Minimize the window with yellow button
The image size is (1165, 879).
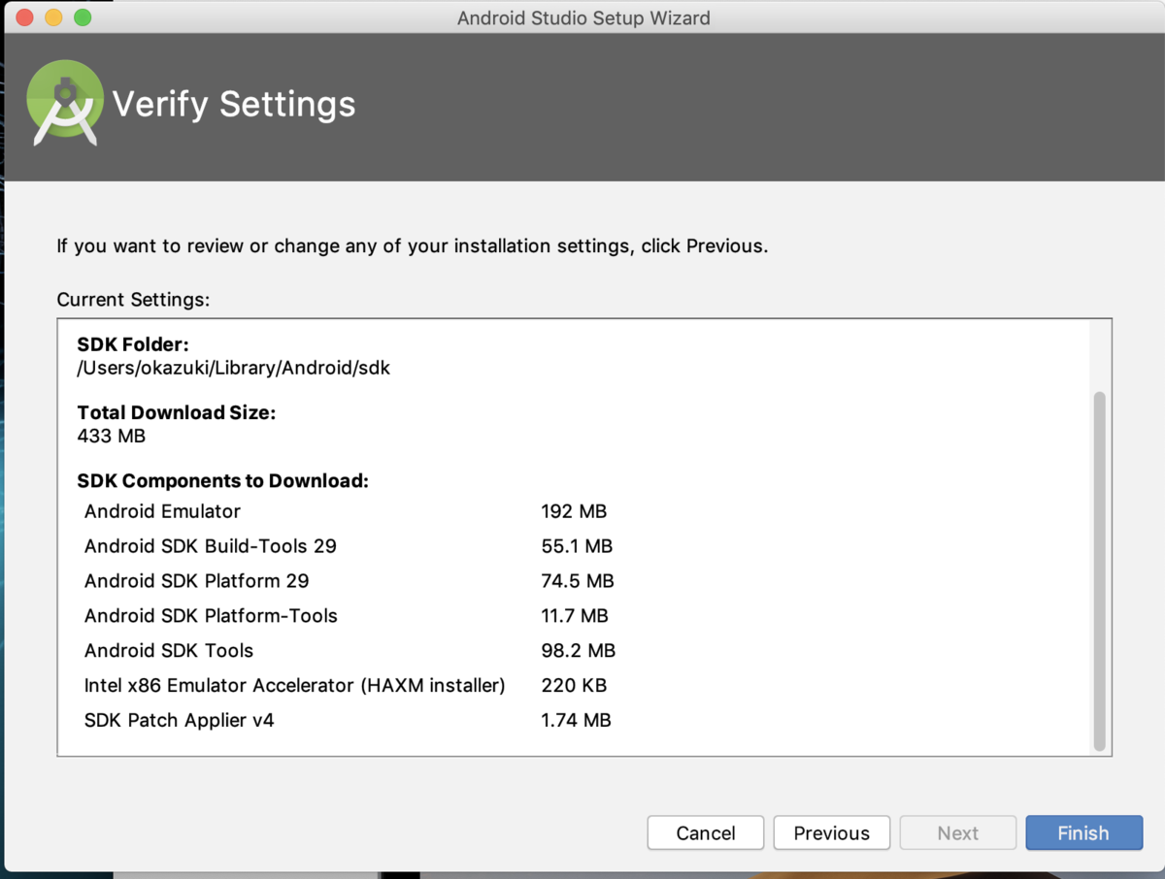(54, 17)
